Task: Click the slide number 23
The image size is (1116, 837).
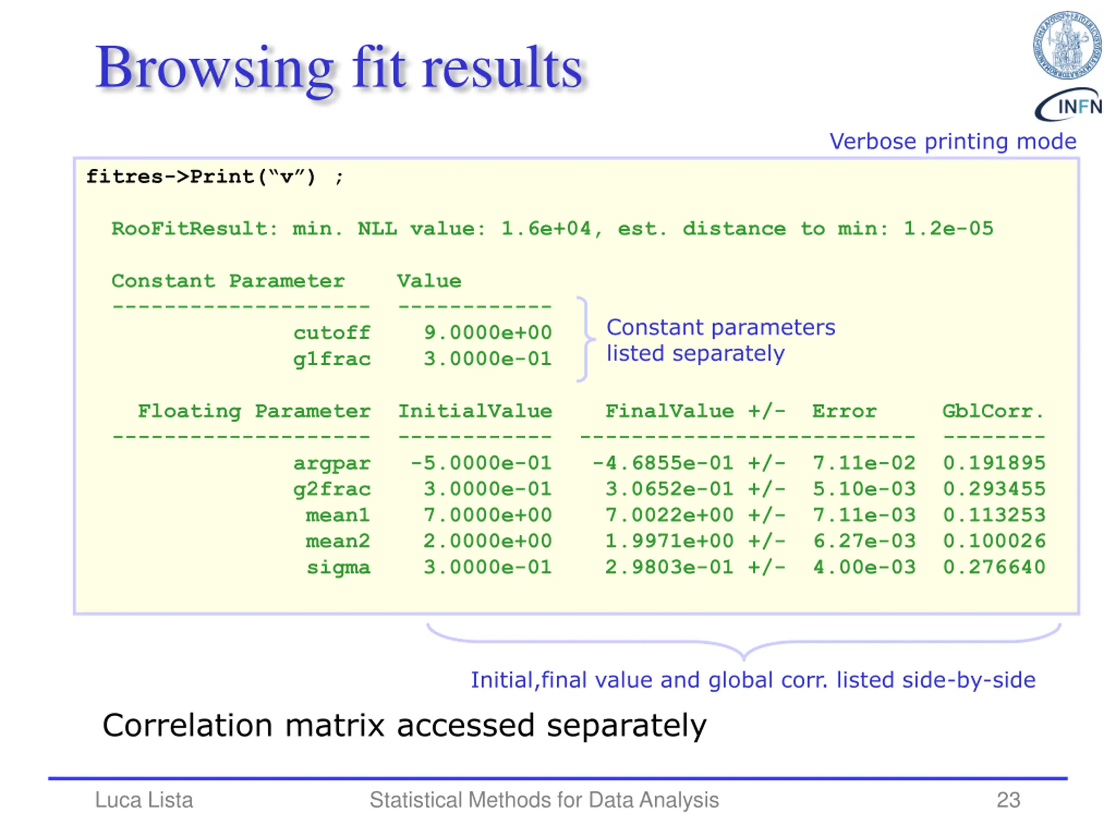Action: click(1008, 800)
